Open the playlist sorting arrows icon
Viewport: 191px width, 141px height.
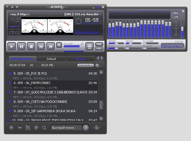click(36, 127)
